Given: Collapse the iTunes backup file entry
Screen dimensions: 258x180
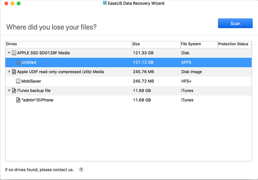Looking at the screenshot, I should point(9,91).
